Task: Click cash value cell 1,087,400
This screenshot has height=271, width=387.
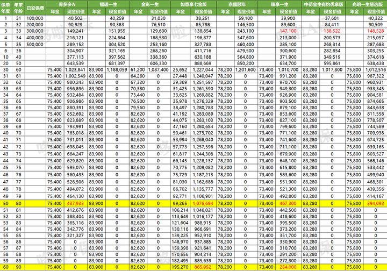Action: tap(159, 70)
